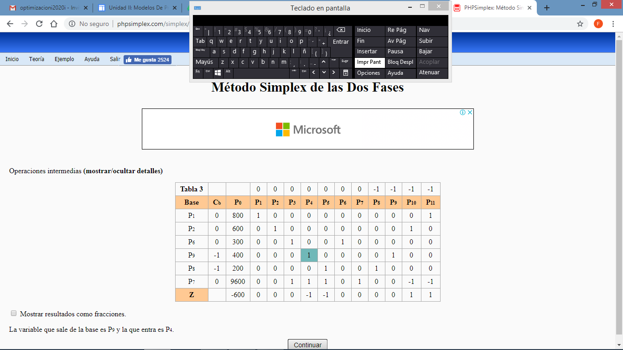Click the P11 column header
Screen dimensions: 623x350
point(430,202)
